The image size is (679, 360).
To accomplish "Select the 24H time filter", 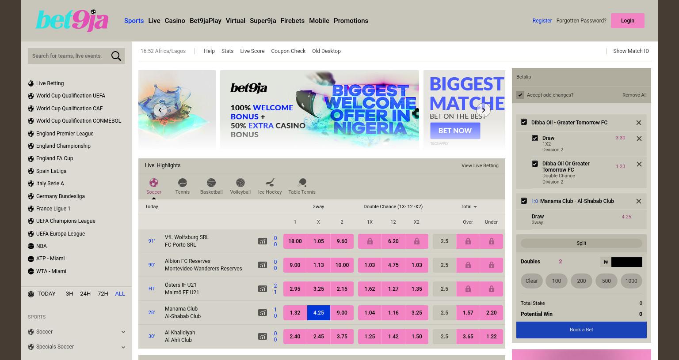I will [x=85, y=294].
